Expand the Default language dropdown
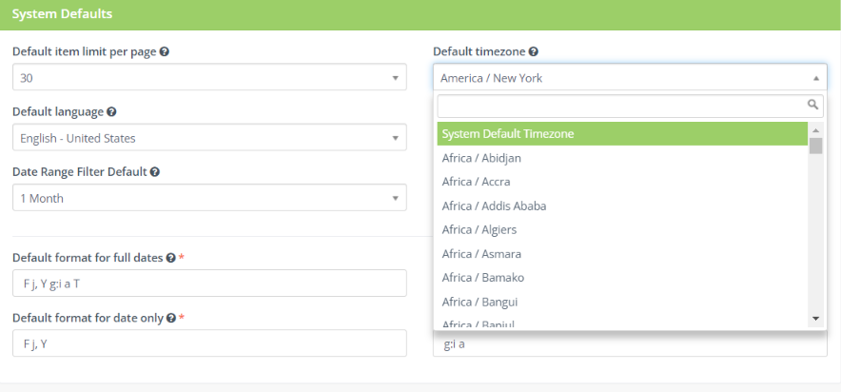841x392 pixels. [209, 138]
